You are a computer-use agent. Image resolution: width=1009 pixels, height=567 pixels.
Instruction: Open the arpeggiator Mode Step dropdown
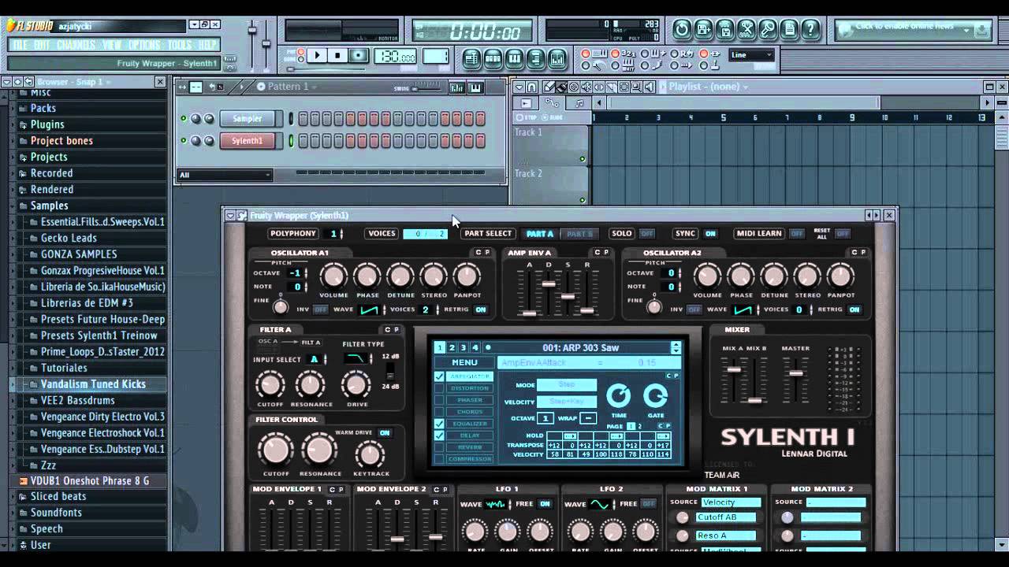567,385
